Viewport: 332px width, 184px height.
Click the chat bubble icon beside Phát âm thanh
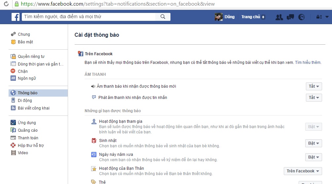click(x=94, y=97)
